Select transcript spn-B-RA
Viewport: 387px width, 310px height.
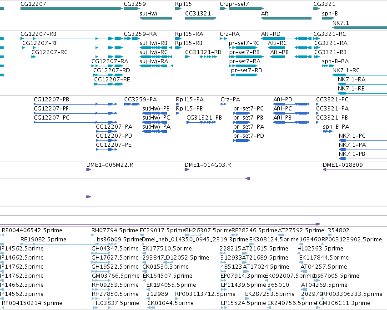[x=335, y=61]
